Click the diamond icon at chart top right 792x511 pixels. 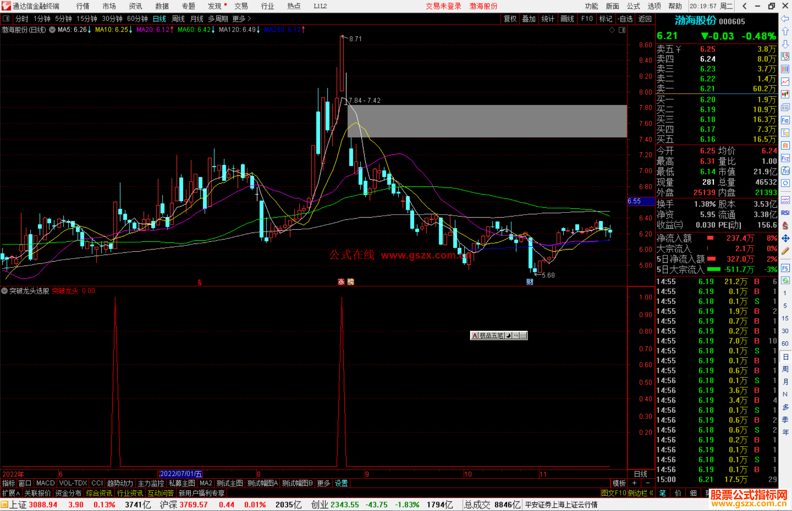612,30
